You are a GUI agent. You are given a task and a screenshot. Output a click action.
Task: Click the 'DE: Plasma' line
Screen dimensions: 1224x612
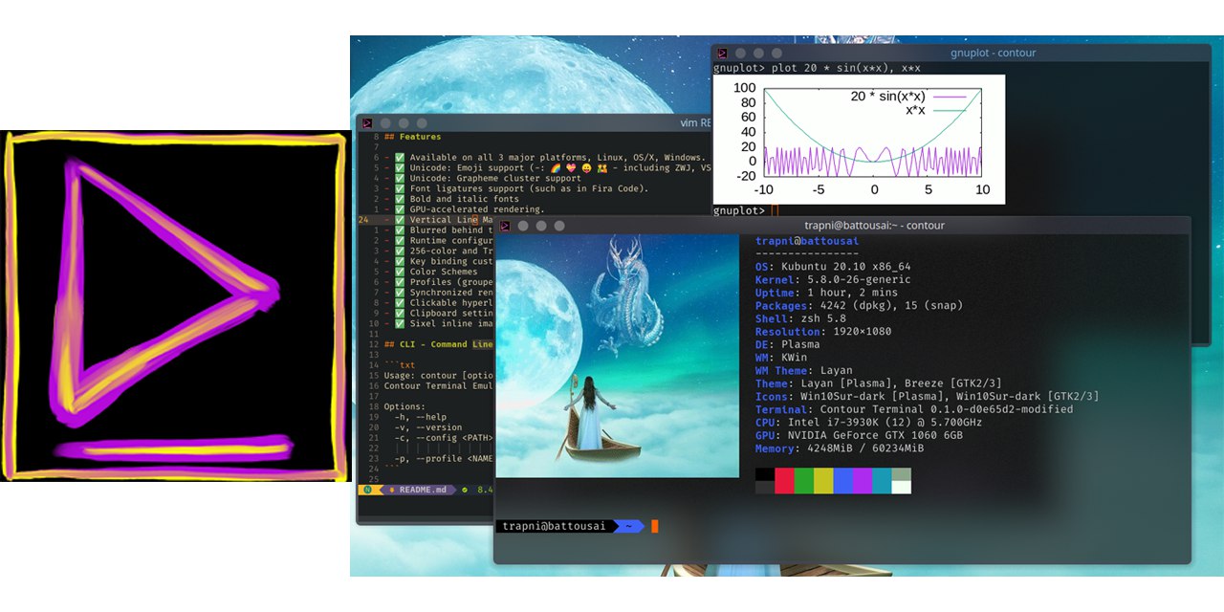(x=787, y=344)
